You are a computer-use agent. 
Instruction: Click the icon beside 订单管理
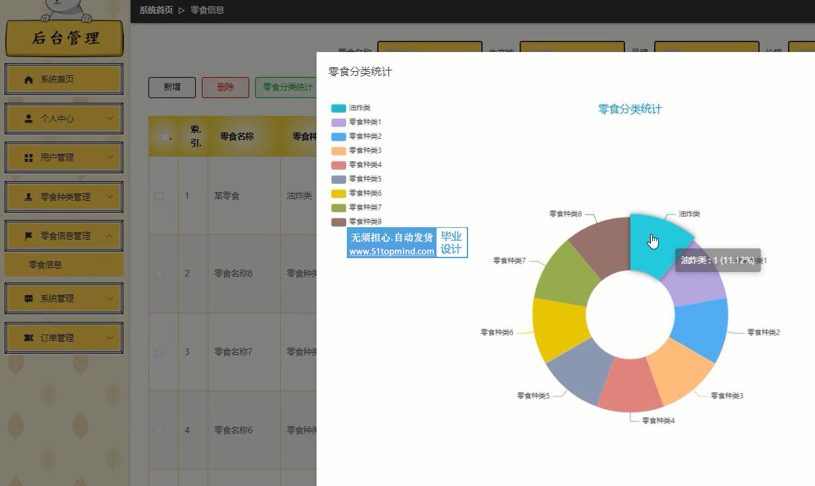(28, 338)
